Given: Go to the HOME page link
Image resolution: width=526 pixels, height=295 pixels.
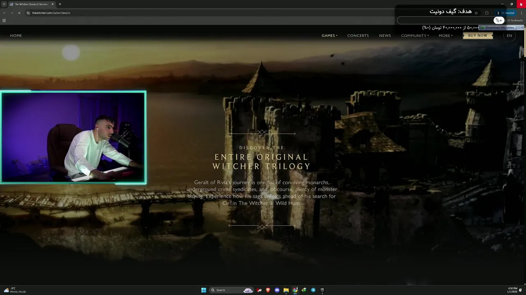Looking at the screenshot, I should click(16, 36).
